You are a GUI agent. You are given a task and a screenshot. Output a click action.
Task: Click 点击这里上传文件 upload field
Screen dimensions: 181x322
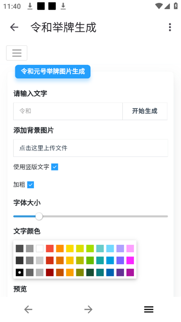click(x=90, y=148)
